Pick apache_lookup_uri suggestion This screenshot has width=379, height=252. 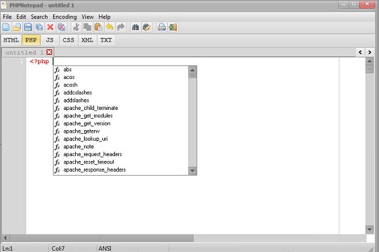121,139
